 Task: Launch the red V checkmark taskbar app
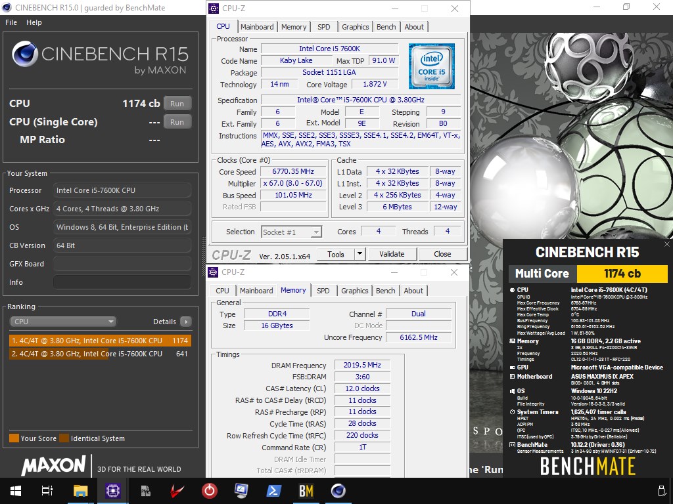click(x=177, y=491)
